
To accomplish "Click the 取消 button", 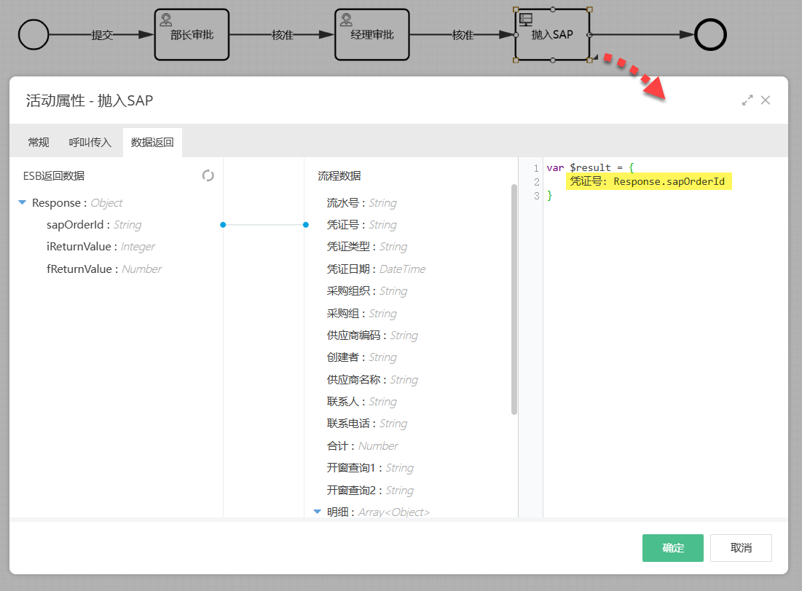I will click(x=741, y=548).
